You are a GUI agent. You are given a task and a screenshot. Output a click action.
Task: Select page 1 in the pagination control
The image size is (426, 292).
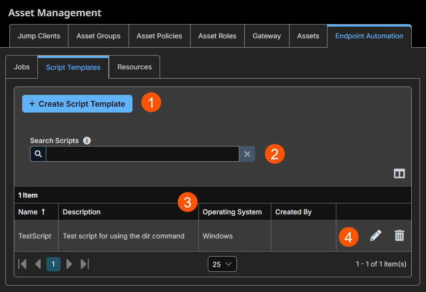tap(53, 264)
